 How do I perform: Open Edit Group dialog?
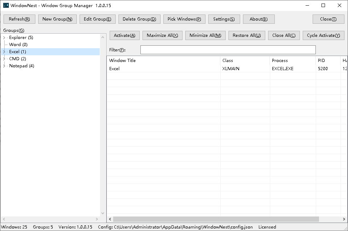(x=97, y=19)
